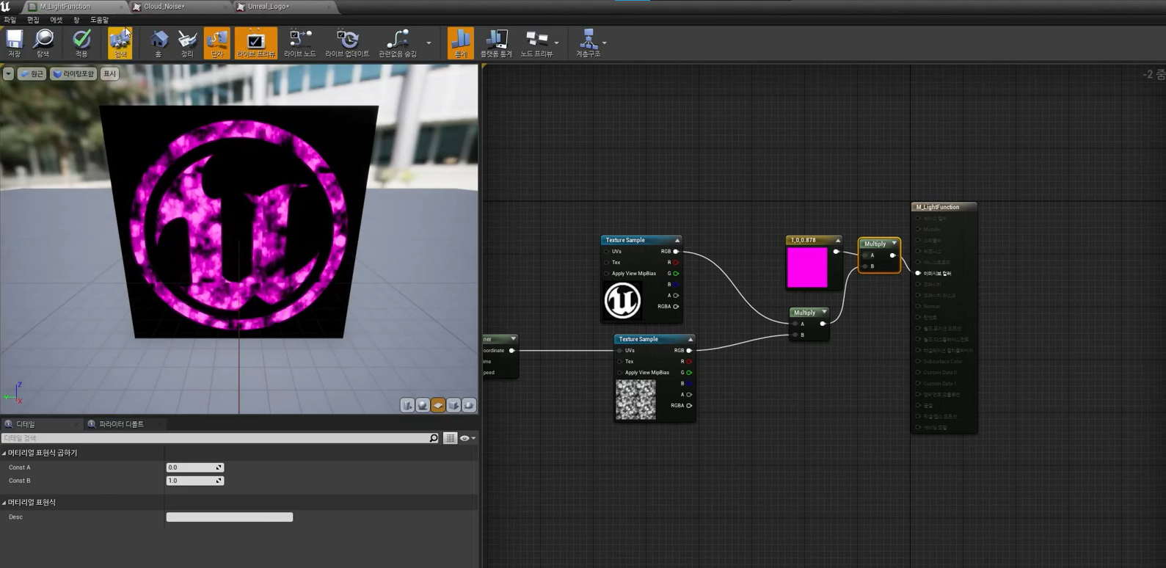This screenshot has width=1166, height=568.
Task: Run 정리 (Clean Up) broom icon
Action: (187, 43)
